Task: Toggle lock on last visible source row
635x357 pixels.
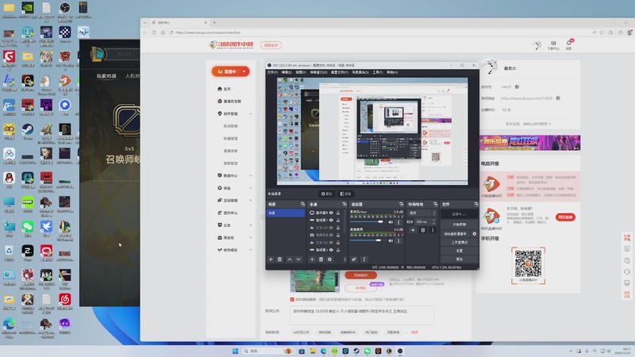Action: pos(338,250)
